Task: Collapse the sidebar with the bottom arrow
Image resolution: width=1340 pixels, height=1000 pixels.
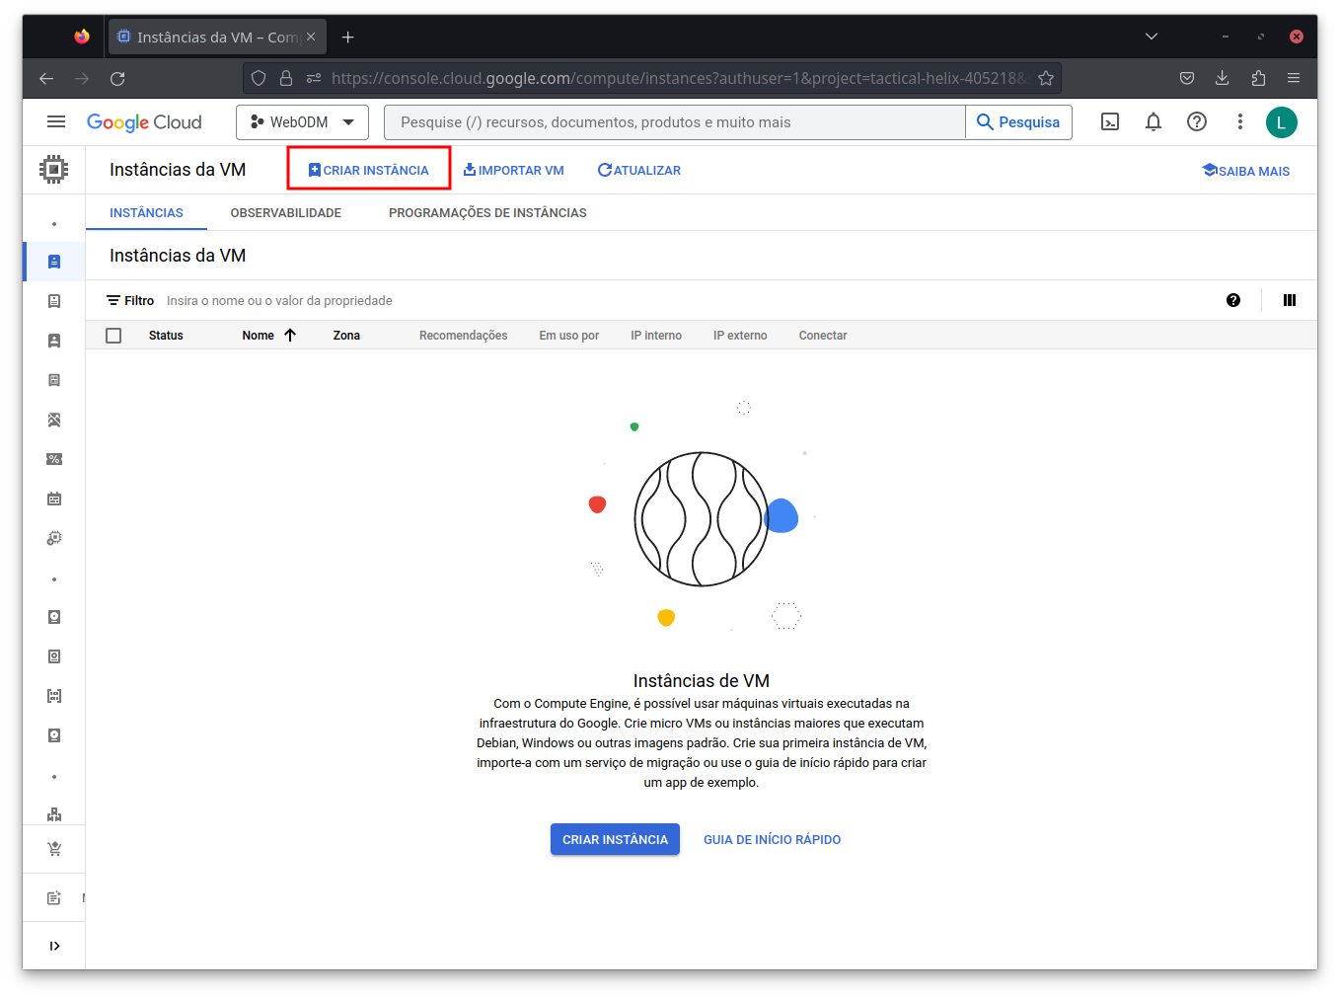Action: (x=54, y=945)
